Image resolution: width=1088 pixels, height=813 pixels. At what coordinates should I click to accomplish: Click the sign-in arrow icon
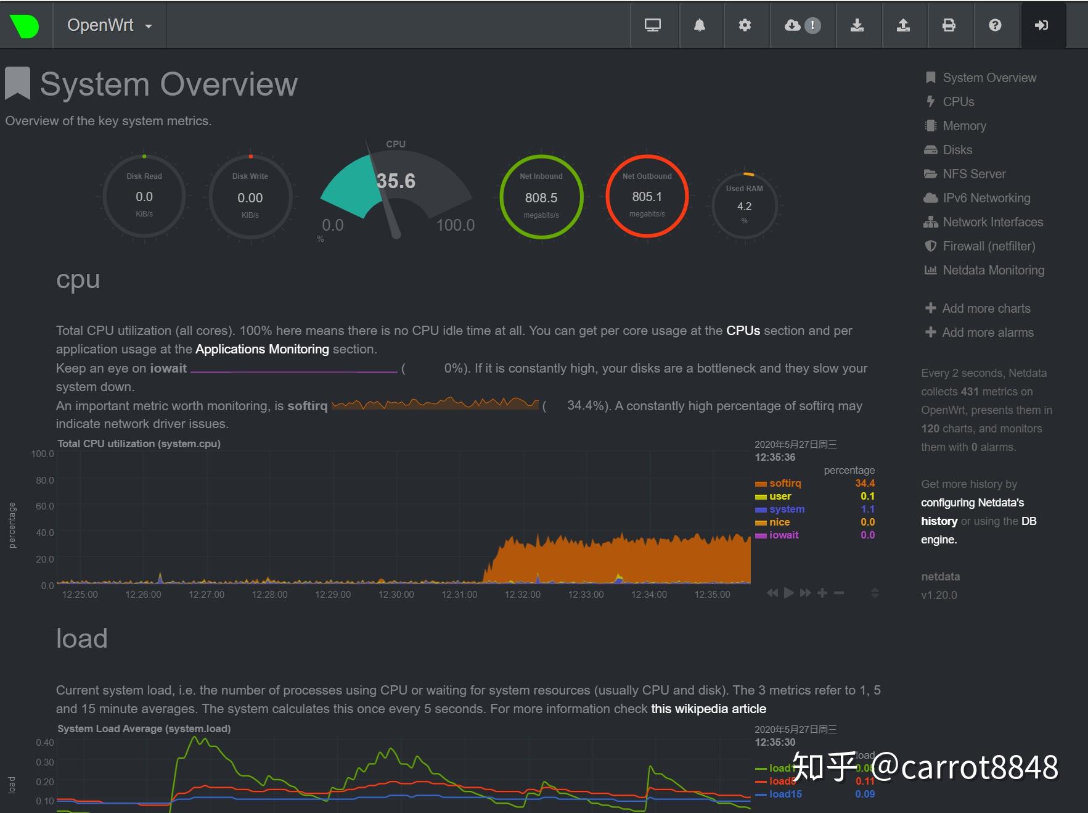coord(1042,25)
